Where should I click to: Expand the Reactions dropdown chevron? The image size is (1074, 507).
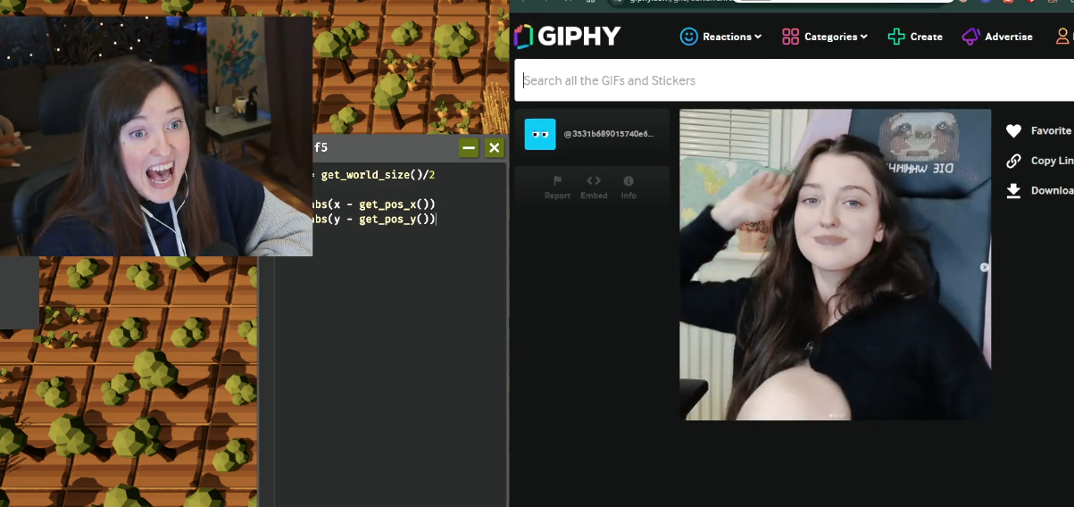point(758,37)
